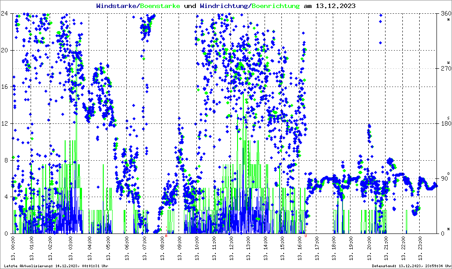Click the red sunset 'U' marker

click(x=306, y=236)
